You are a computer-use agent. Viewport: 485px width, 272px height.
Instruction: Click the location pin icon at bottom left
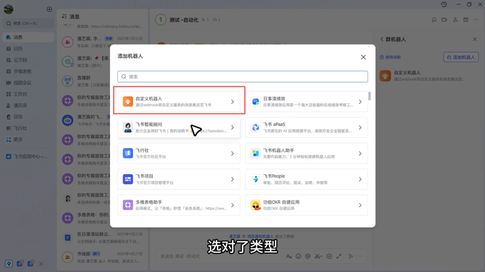click(9, 263)
